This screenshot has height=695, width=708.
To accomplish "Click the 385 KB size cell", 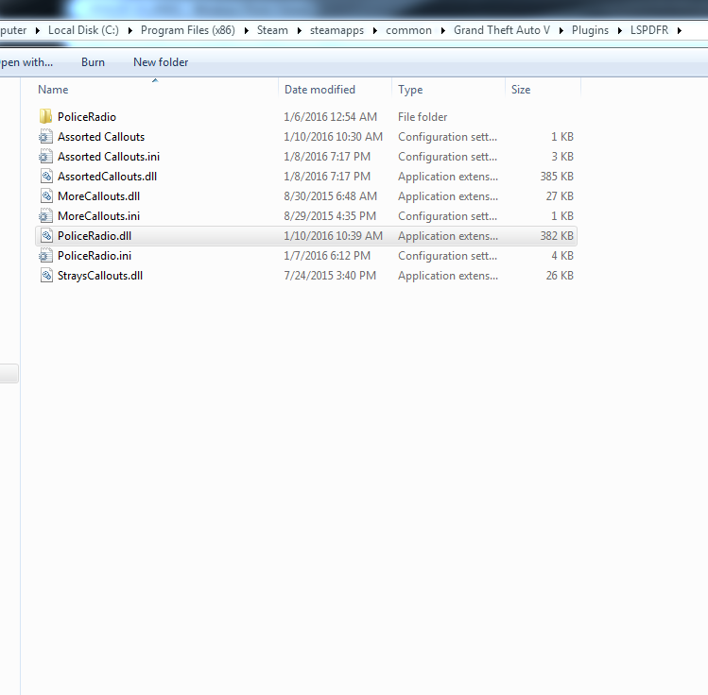I will [x=557, y=177].
